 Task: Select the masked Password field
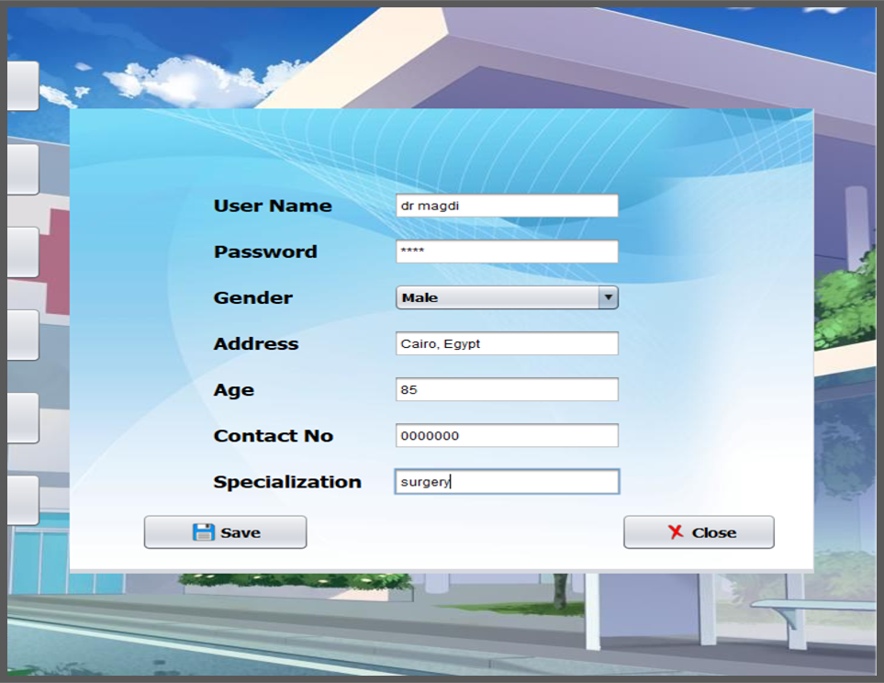click(506, 251)
